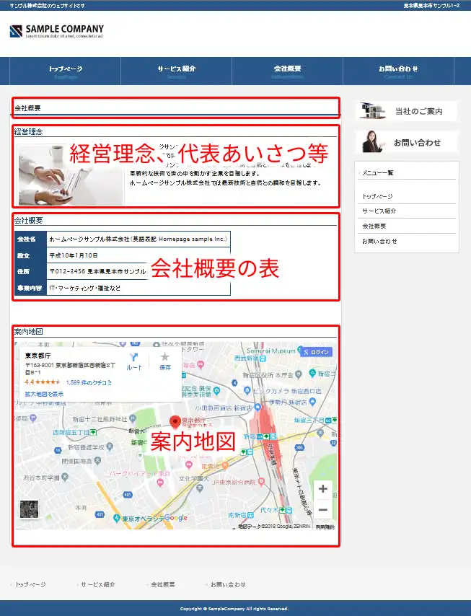Click the 保存 star icon on map
Viewport: 471px width, 616px height.
tap(164, 361)
